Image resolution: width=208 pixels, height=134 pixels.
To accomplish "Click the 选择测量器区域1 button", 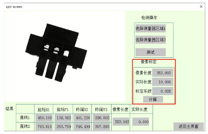I will point(151,28).
